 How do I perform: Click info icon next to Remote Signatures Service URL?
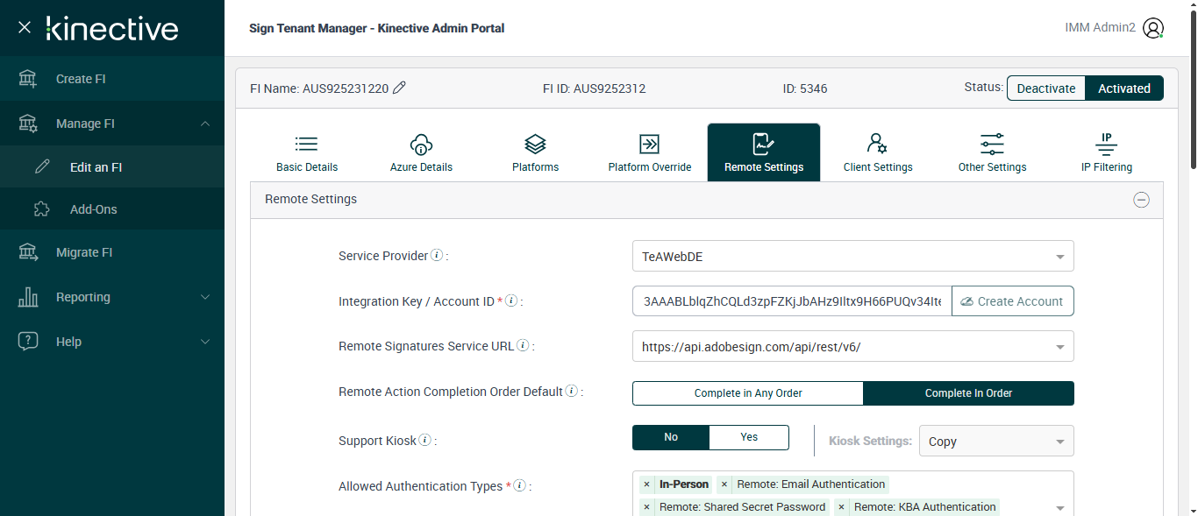[523, 346]
